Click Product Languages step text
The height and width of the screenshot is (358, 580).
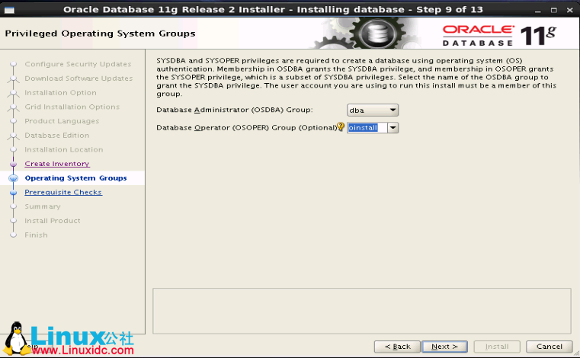(62, 121)
